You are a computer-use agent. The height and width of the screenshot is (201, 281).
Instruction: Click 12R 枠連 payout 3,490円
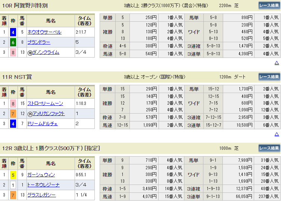(150, 189)
